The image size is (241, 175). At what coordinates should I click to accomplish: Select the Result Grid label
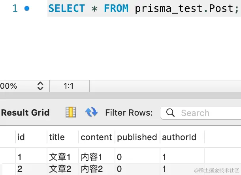[x=25, y=112]
